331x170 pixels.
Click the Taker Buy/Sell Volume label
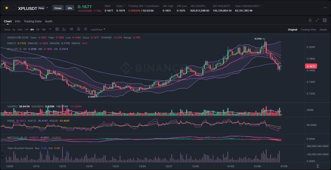[20, 148]
